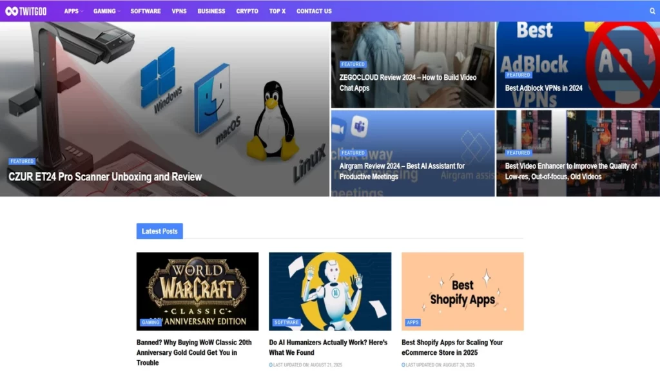Expand the APPS dropdown menu

click(x=73, y=11)
